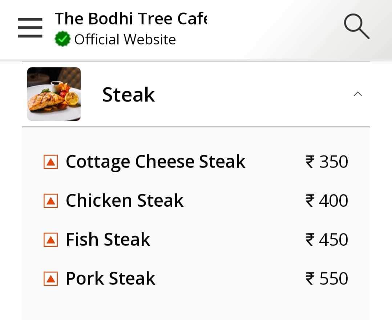Click the chevron next to Steak heading

(358, 94)
